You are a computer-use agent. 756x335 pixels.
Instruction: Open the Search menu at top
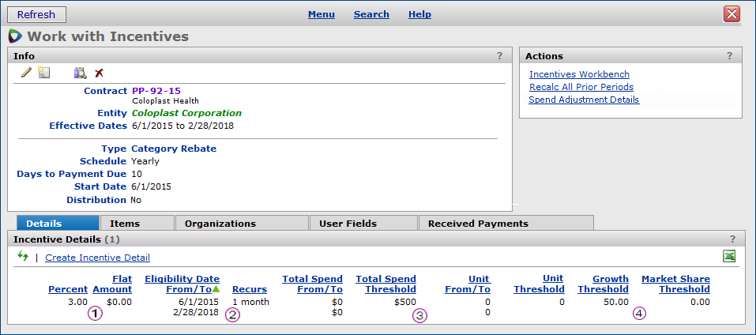[x=371, y=14]
